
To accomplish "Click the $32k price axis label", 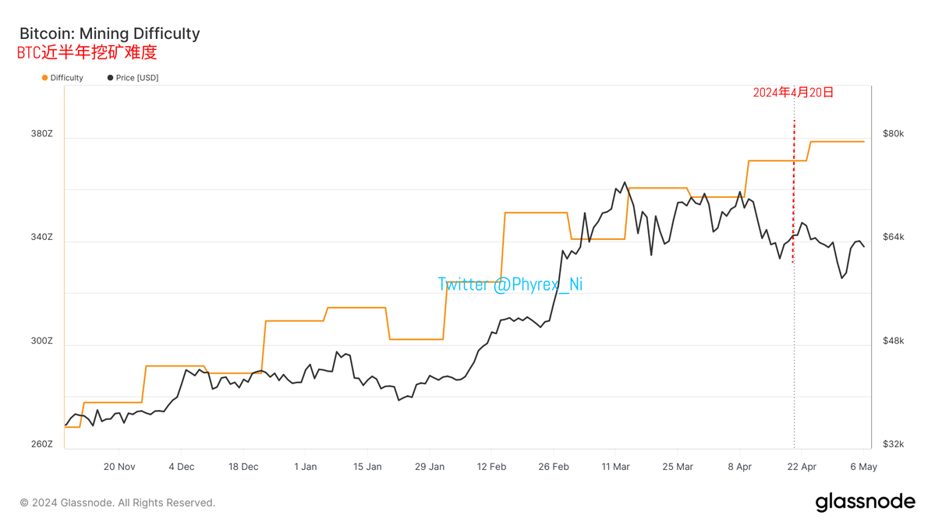I will (x=893, y=444).
